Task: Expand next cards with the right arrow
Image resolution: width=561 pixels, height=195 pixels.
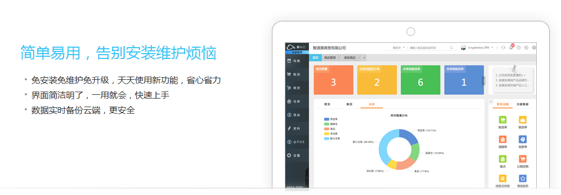Action: pos(483,81)
